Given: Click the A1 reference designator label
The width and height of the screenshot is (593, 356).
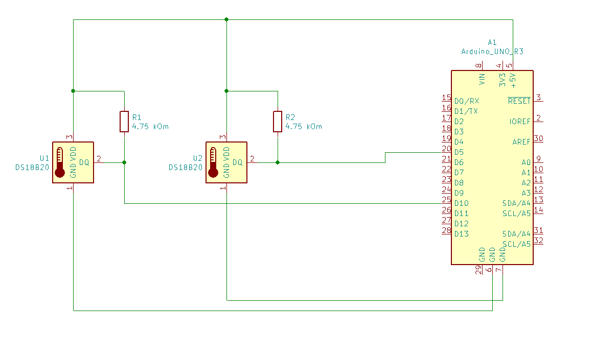Looking at the screenshot, I should coord(492,42).
